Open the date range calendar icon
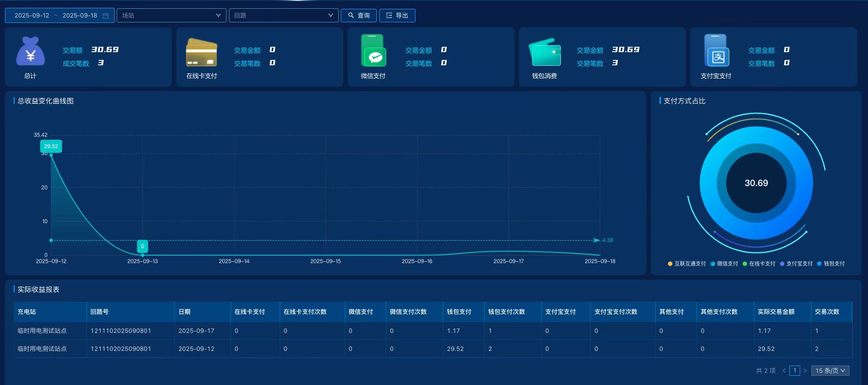868x385 pixels. pyautogui.click(x=105, y=16)
